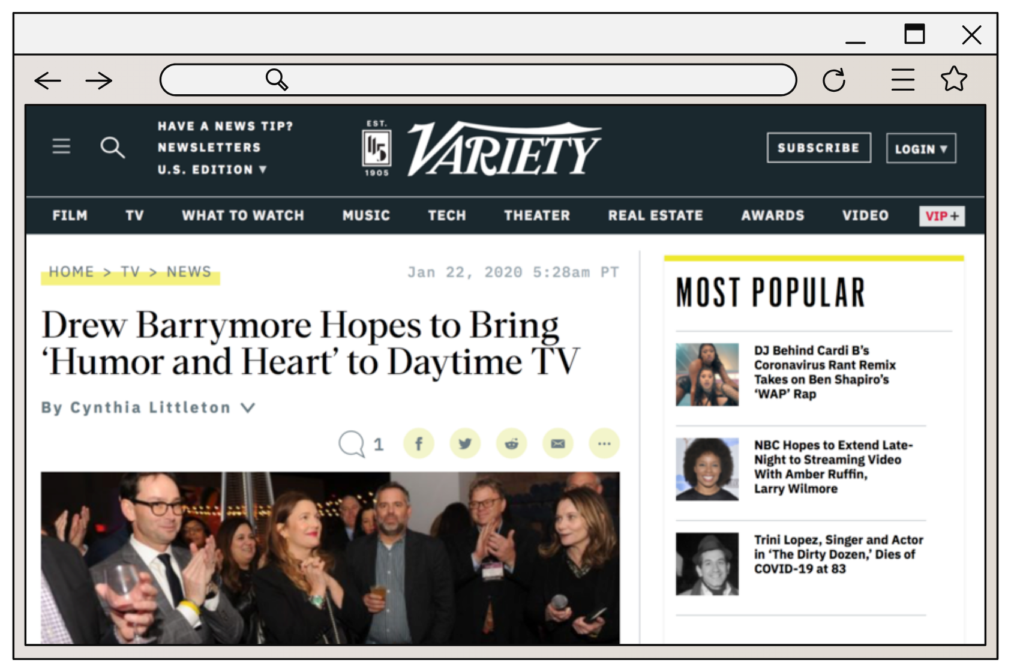Maximize the browser window
Viewport: 1011px width, 672px height.
[914, 34]
